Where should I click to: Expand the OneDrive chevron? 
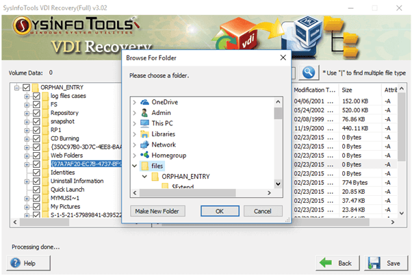pyautogui.click(x=135, y=102)
